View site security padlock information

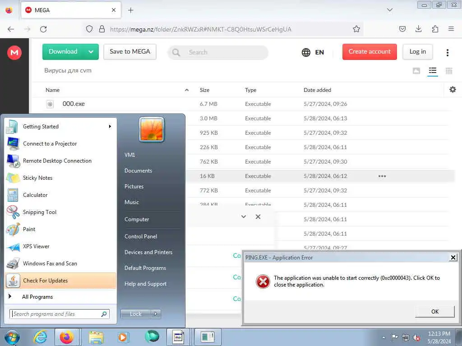click(x=102, y=29)
